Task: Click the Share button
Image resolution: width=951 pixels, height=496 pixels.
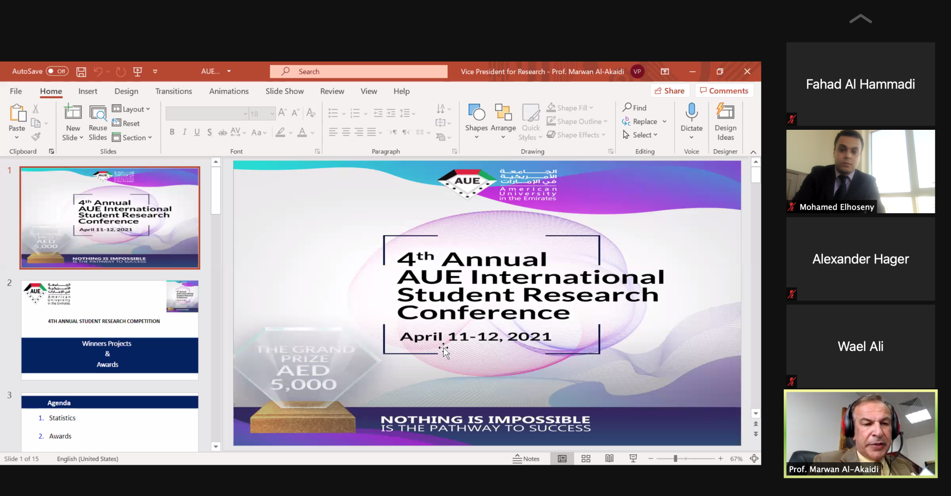Action: pyautogui.click(x=670, y=90)
